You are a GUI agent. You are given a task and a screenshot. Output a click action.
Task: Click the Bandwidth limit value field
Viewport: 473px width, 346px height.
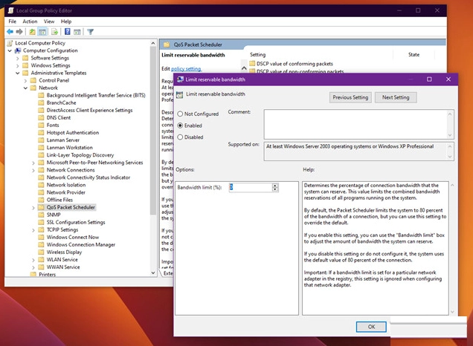pyautogui.click(x=251, y=187)
